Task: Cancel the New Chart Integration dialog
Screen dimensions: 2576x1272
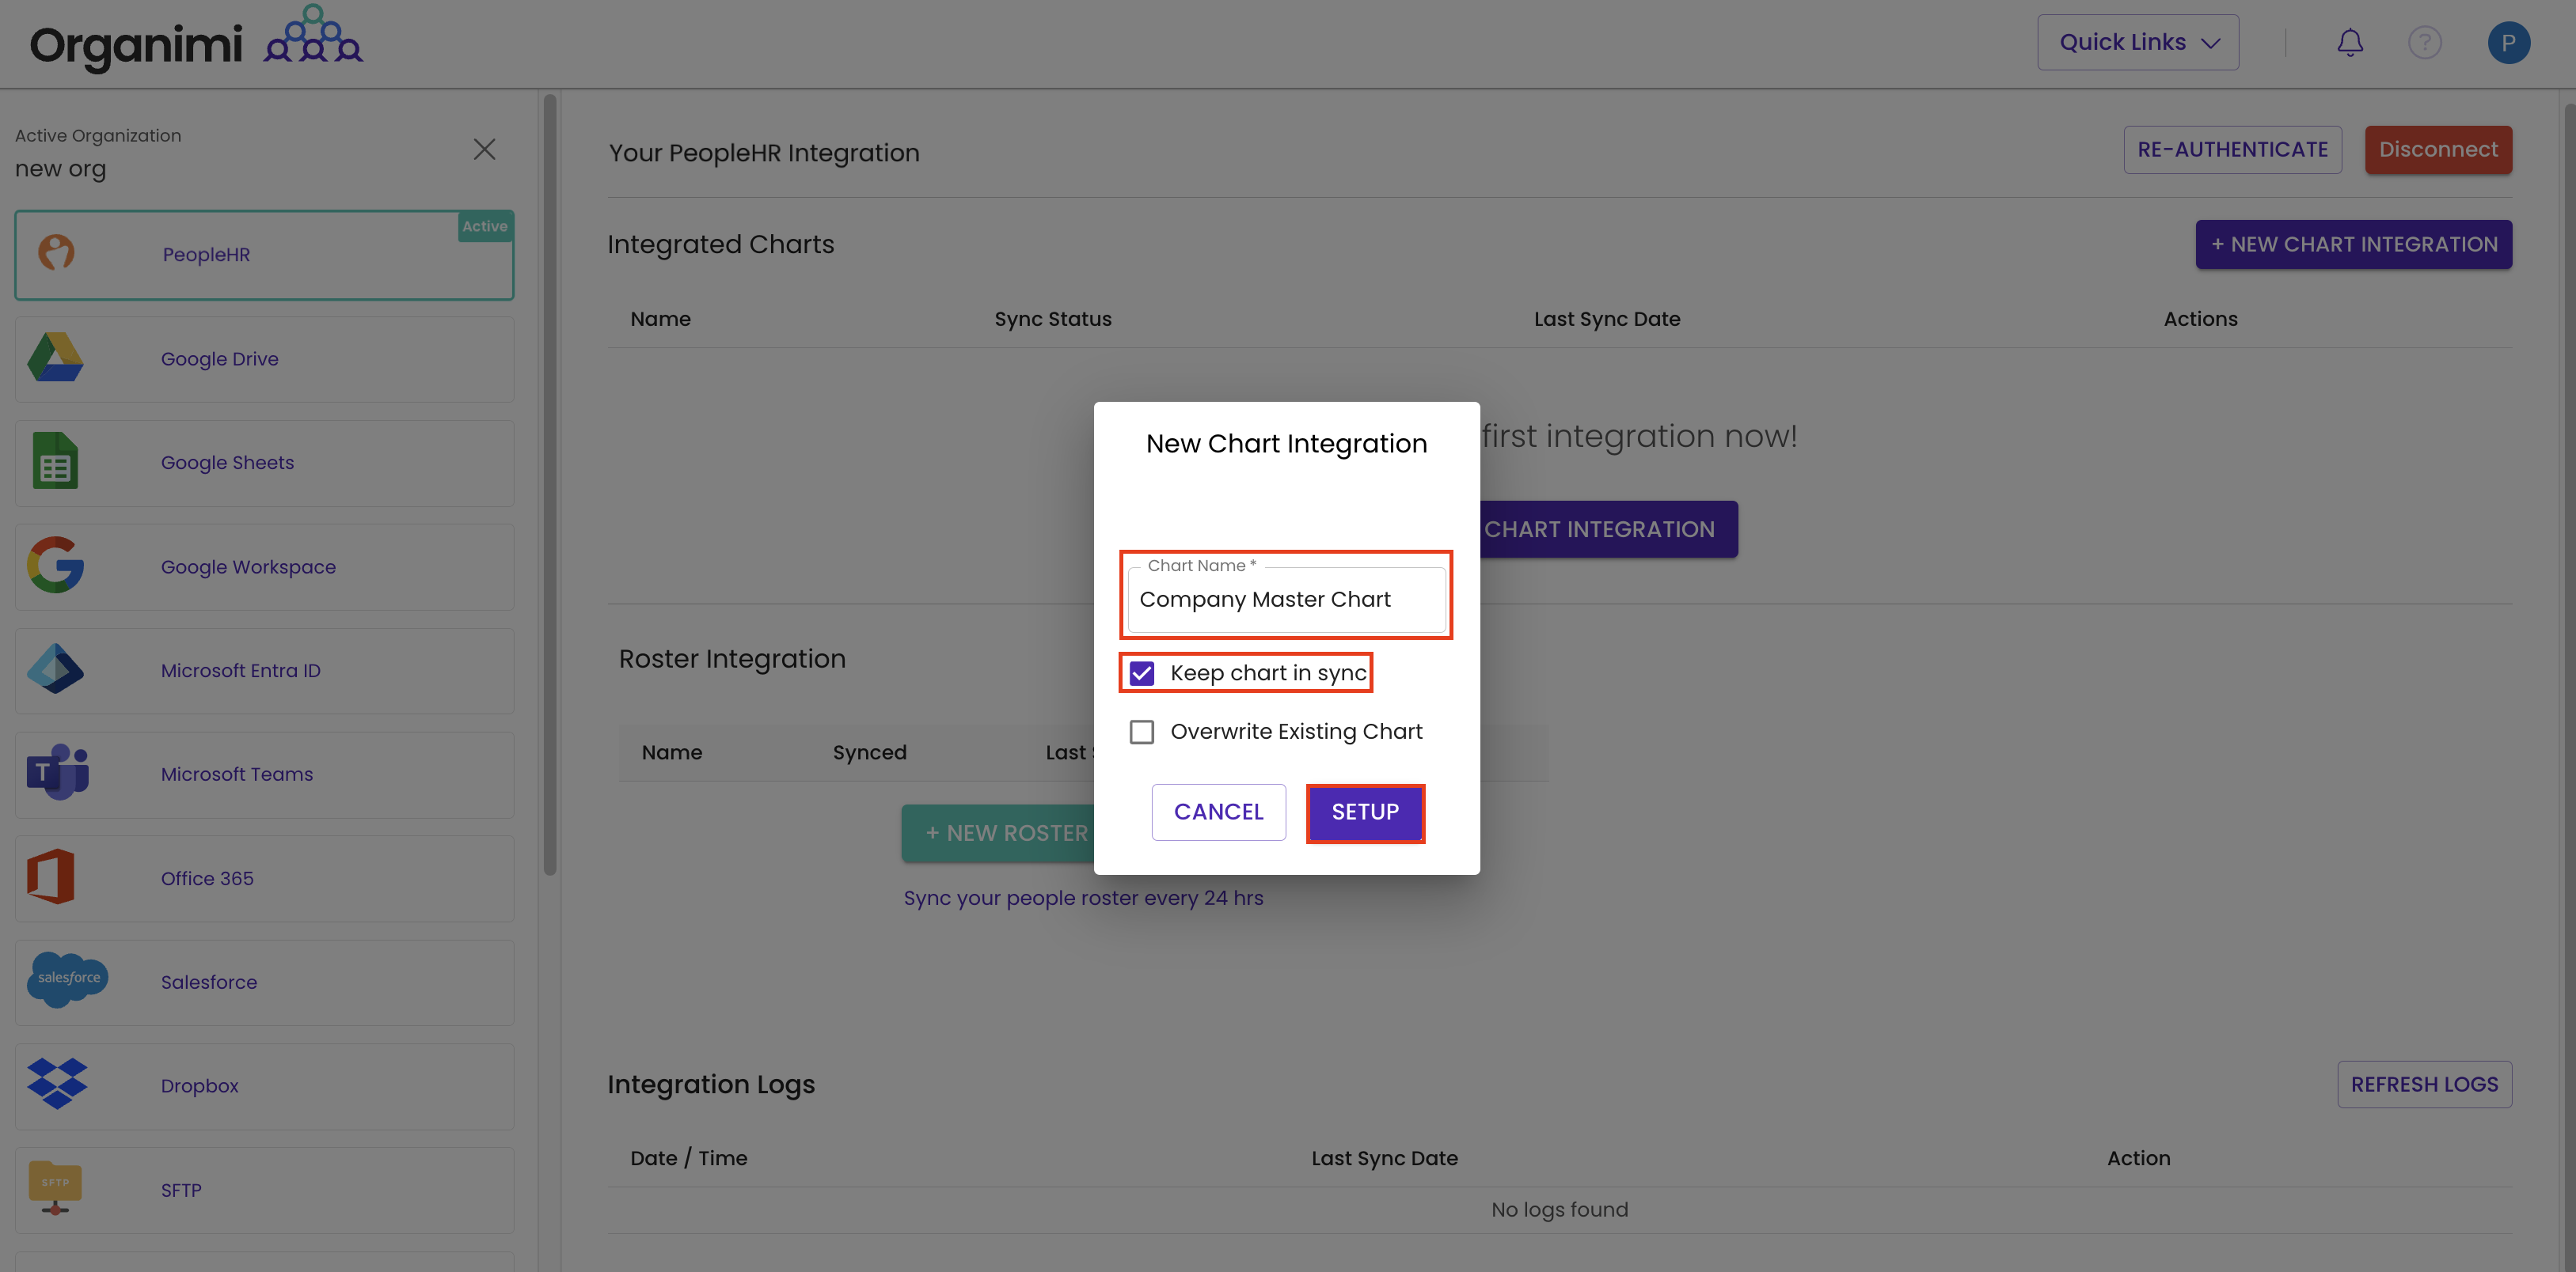Action: coord(1218,812)
